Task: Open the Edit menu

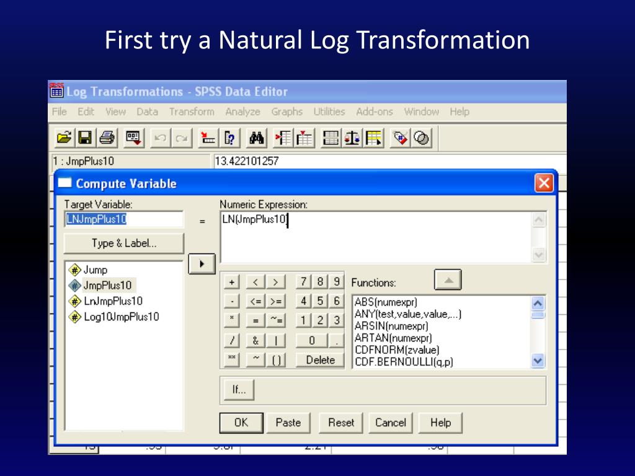Action: (x=86, y=112)
